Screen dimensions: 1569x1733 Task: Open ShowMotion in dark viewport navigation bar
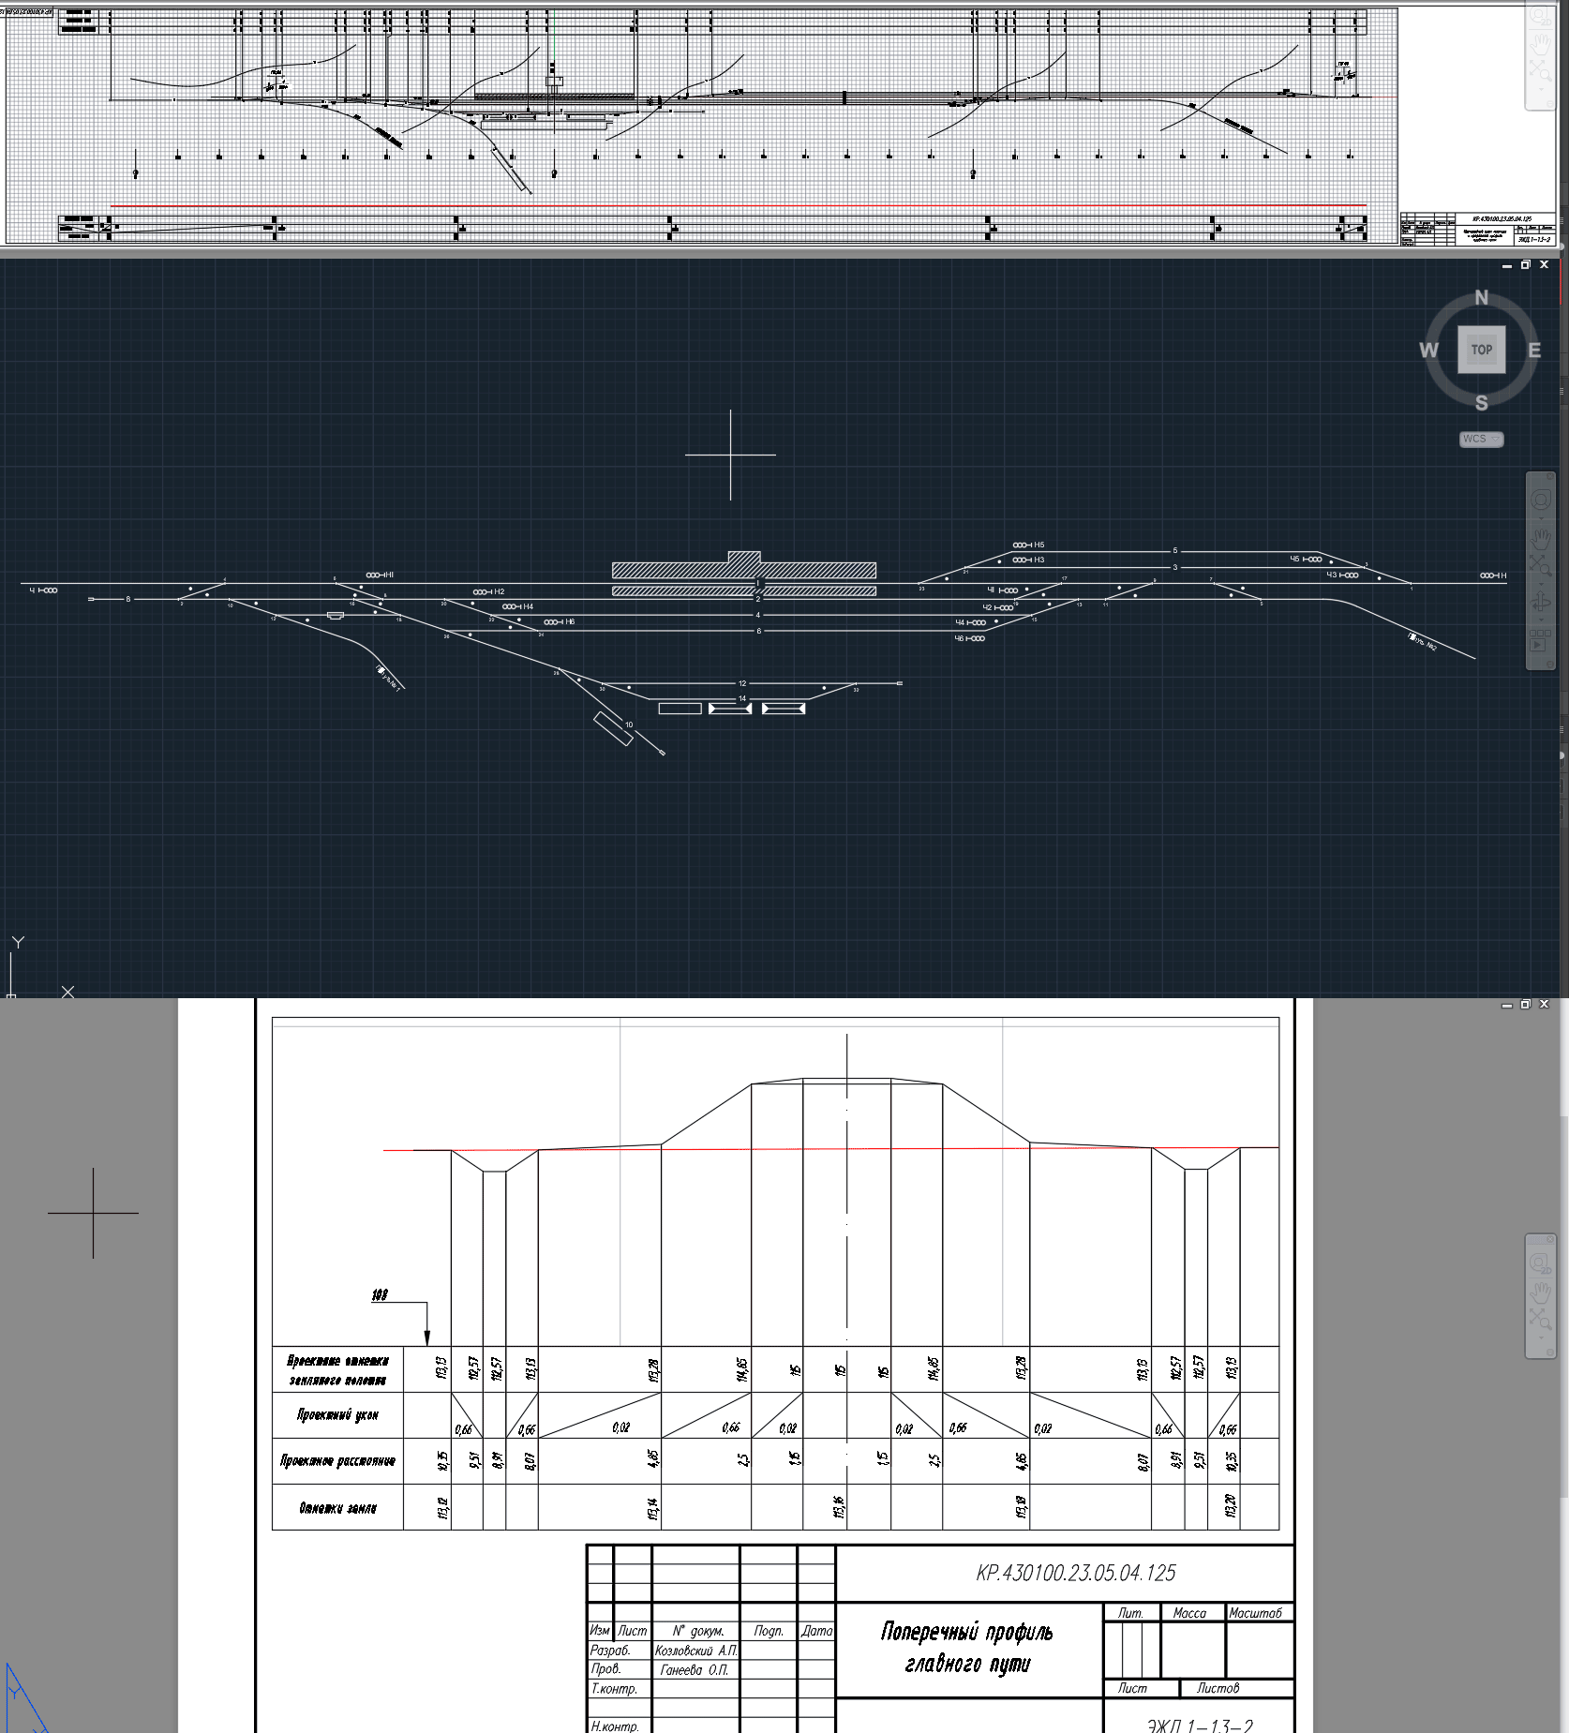coord(1541,641)
